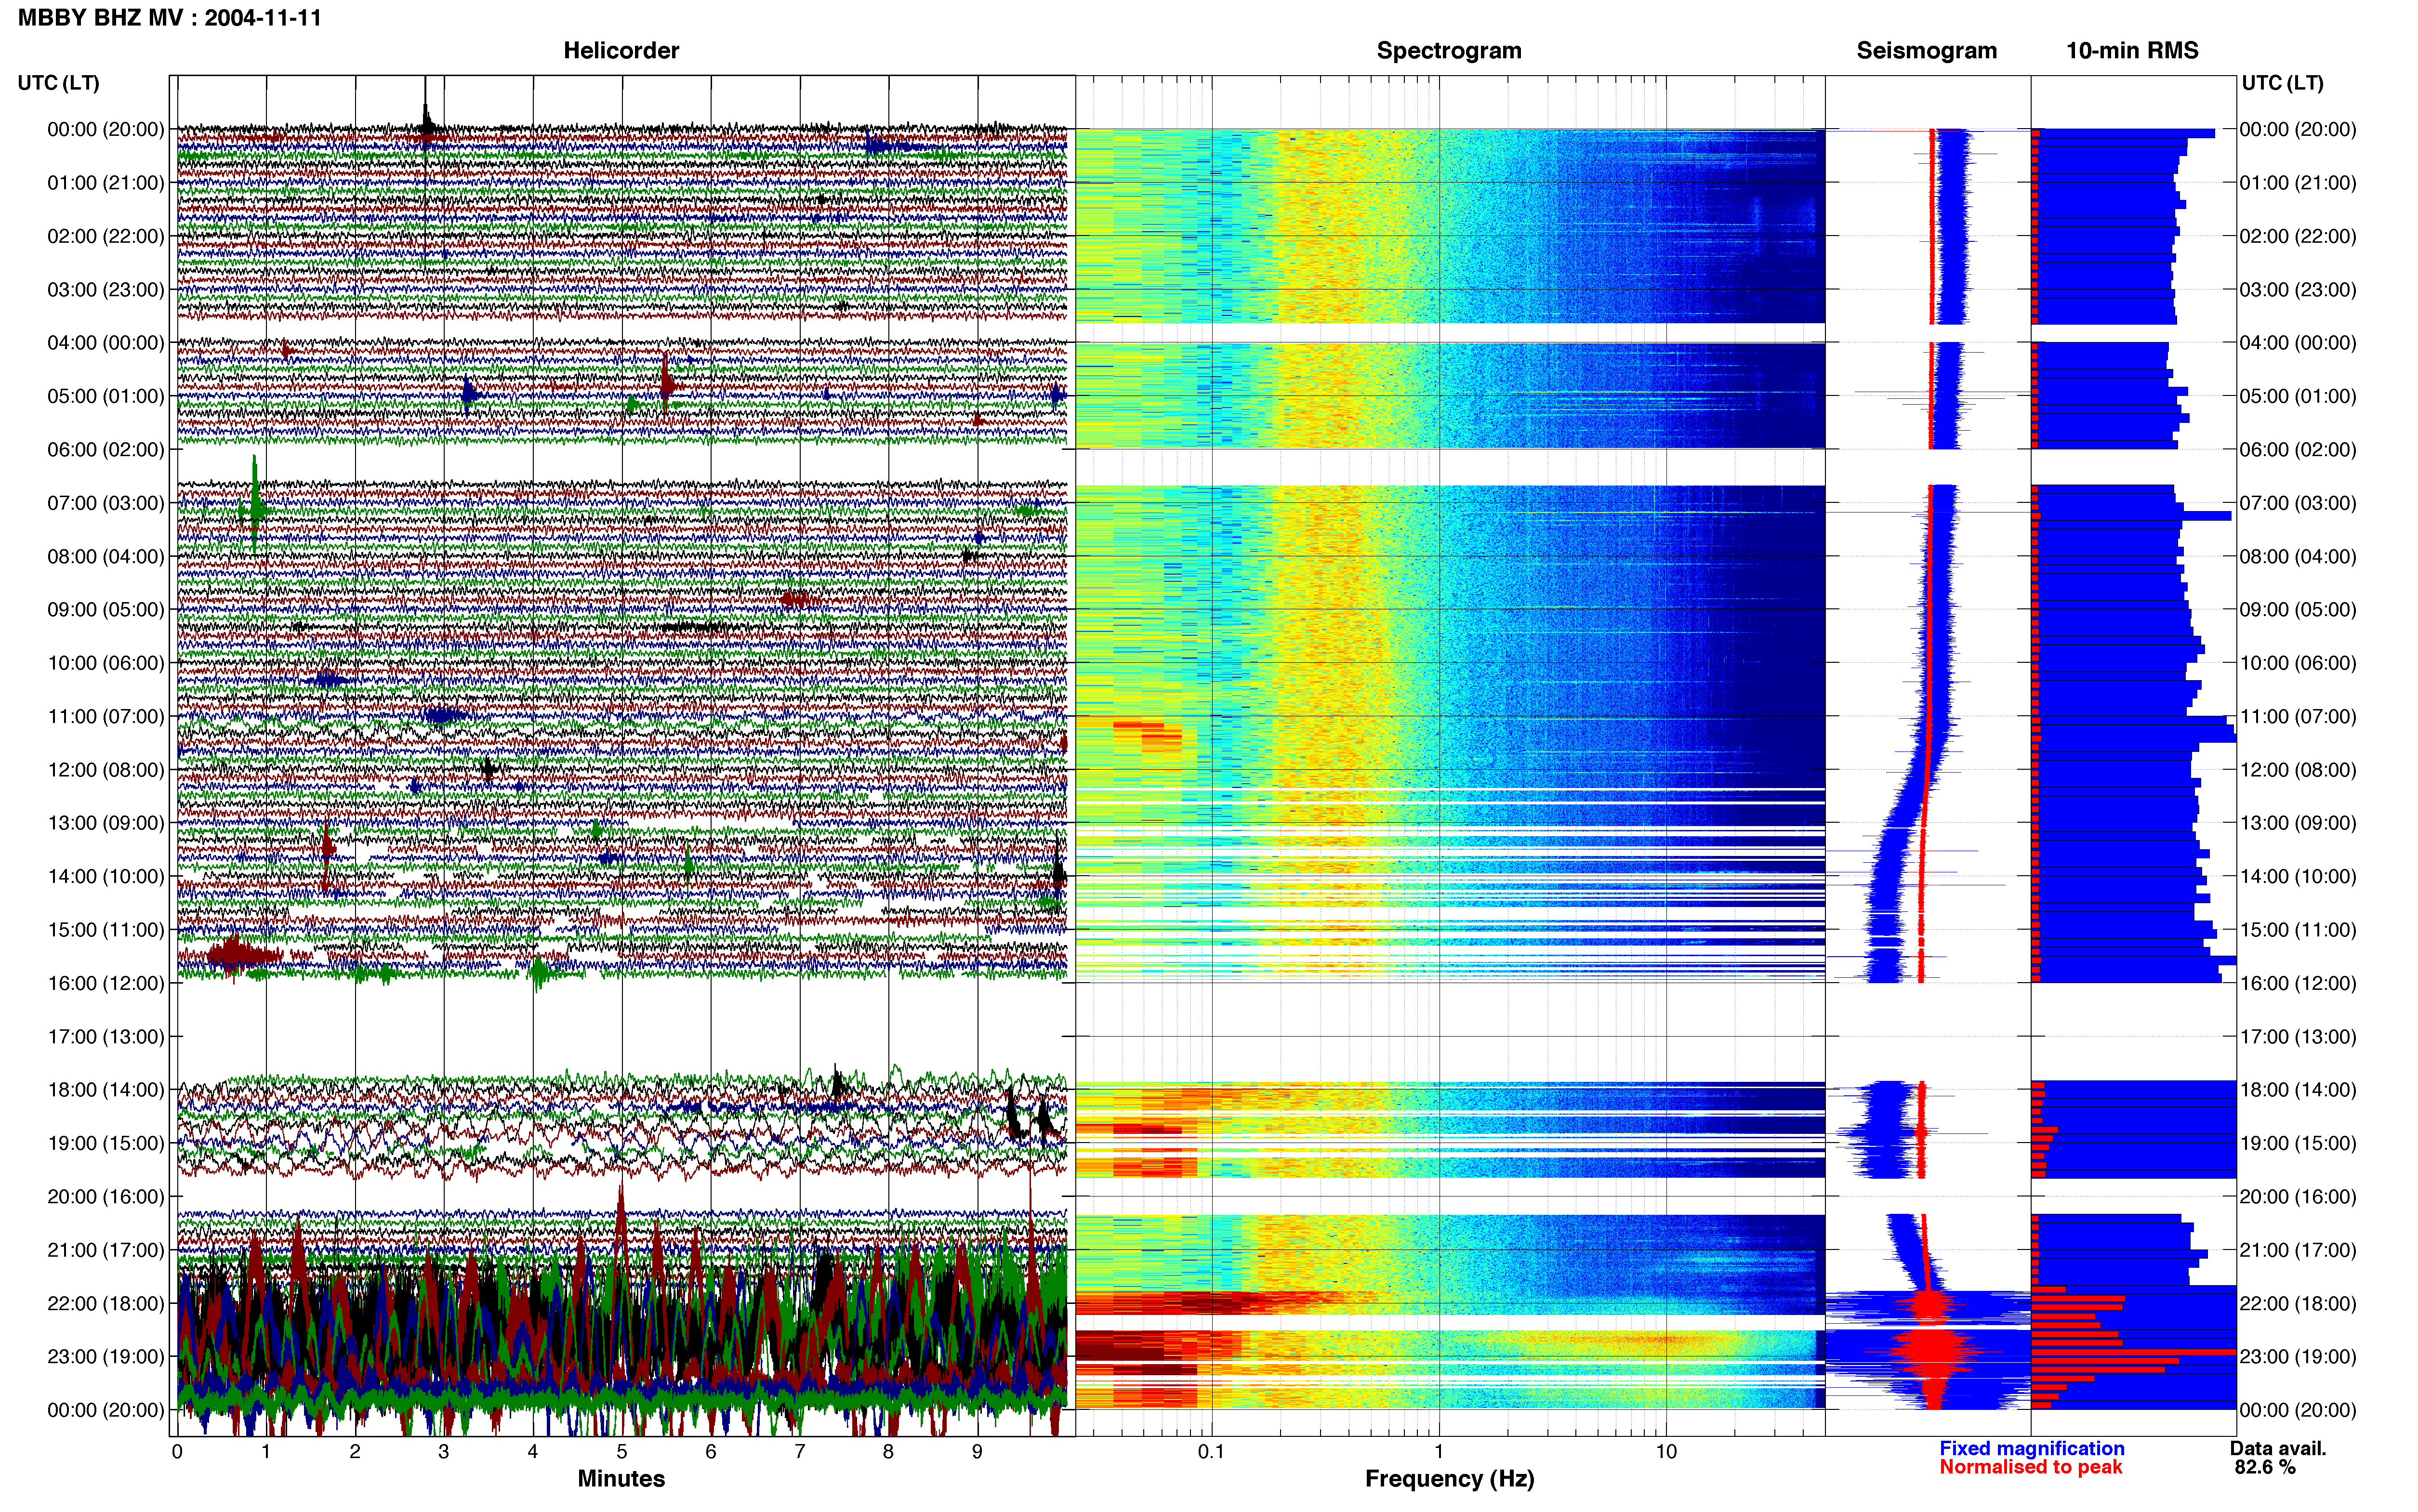
Task: Click the right 01:00 (21:00) time label
Action: pos(2298,182)
